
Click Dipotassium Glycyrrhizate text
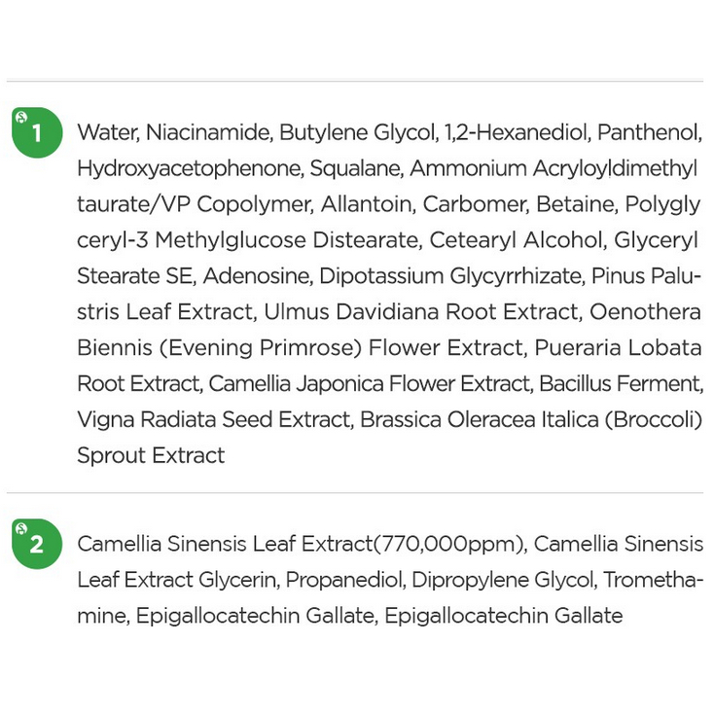point(452,276)
